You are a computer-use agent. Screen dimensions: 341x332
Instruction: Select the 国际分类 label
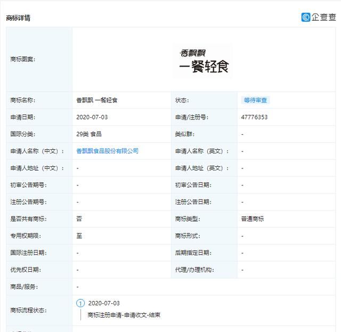(x=23, y=134)
